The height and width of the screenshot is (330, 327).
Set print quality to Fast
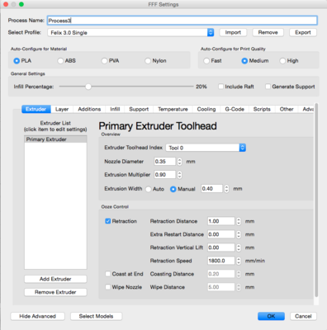pos(206,61)
